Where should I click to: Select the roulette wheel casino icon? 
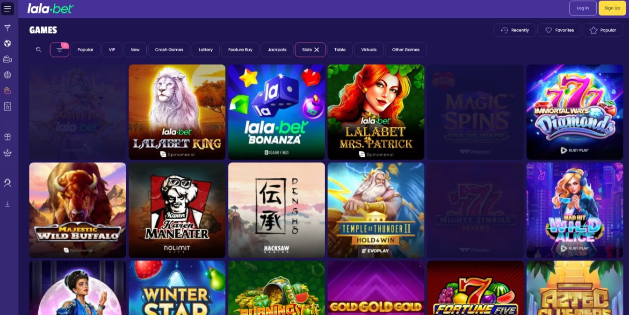[7, 75]
